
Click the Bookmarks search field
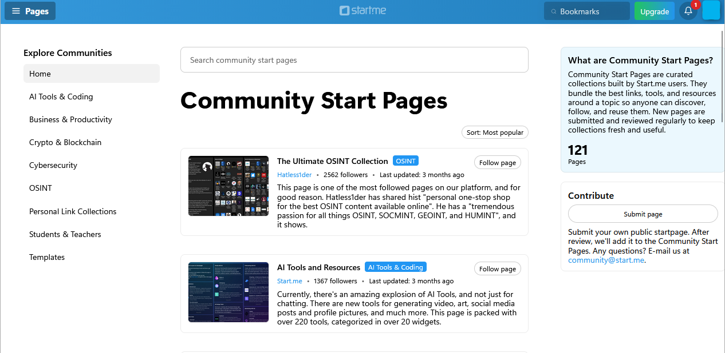pos(587,11)
